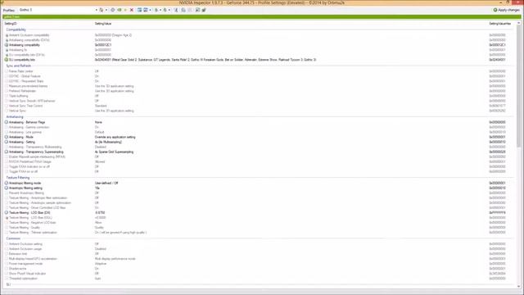Click icon beside Ambient Occlusion compatibility row

click(7, 35)
